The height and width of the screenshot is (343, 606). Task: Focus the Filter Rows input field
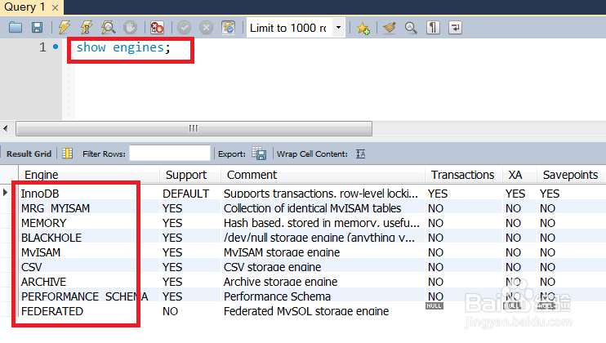(170, 154)
